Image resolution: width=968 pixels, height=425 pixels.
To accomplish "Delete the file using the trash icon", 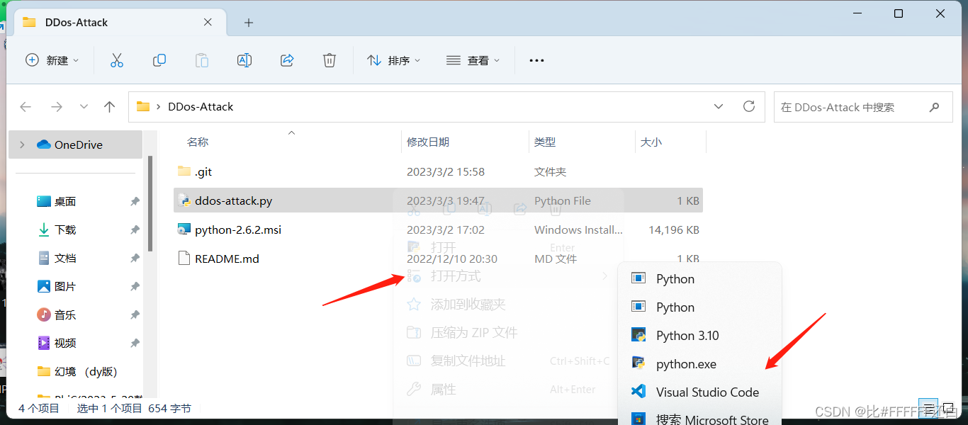I will pos(329,60).
